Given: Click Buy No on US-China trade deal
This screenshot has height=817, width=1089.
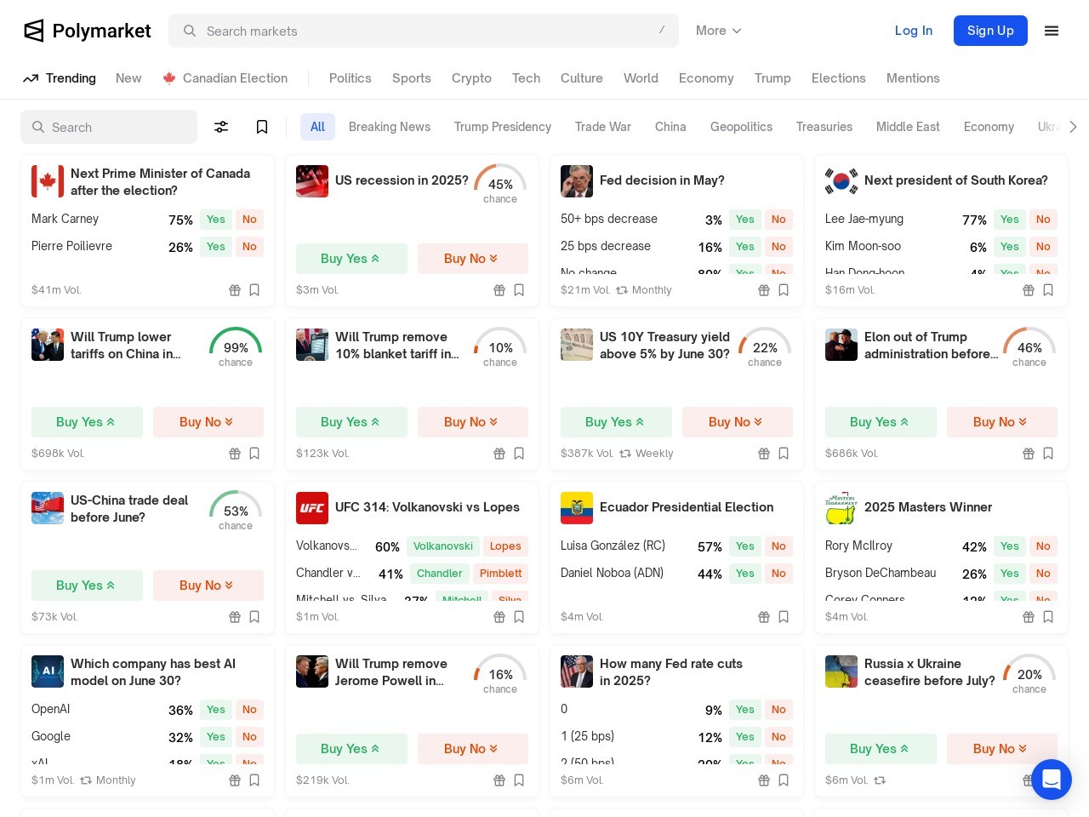Looking at the screenshot, I should pos(208,586).
